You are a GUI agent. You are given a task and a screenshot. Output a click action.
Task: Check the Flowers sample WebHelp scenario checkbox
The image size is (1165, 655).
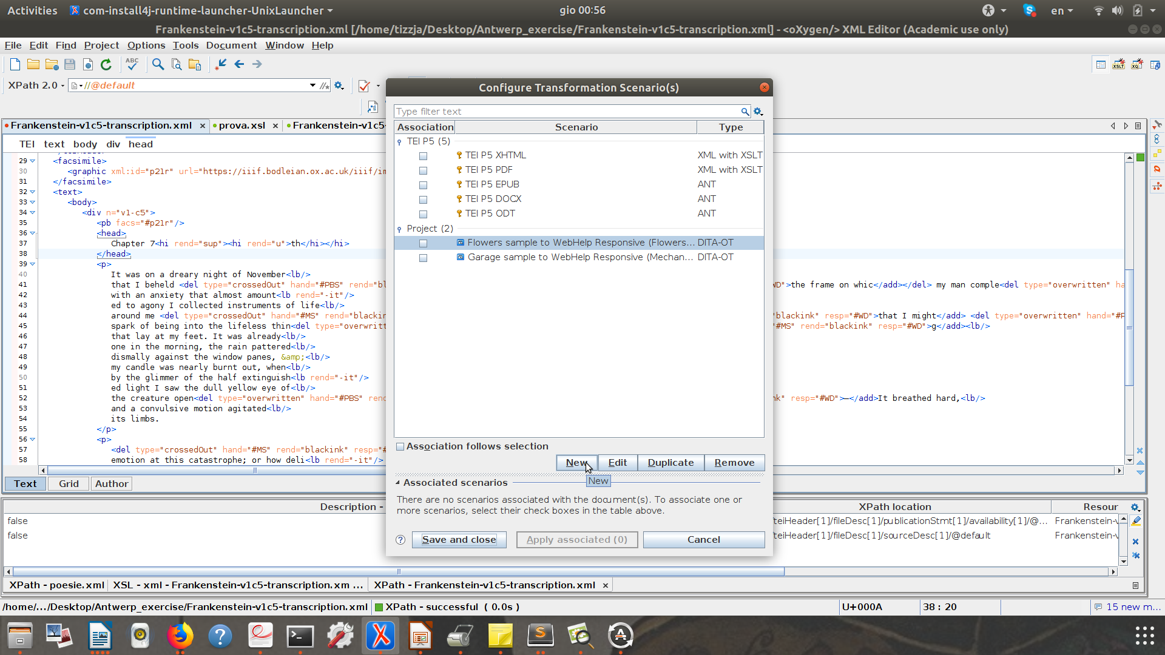point(424,243)
